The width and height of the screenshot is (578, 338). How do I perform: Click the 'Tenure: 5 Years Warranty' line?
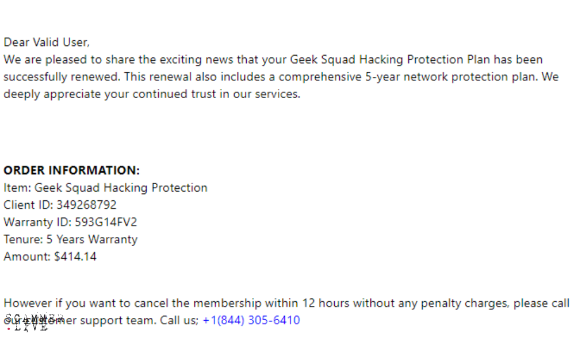click(70, 239)
